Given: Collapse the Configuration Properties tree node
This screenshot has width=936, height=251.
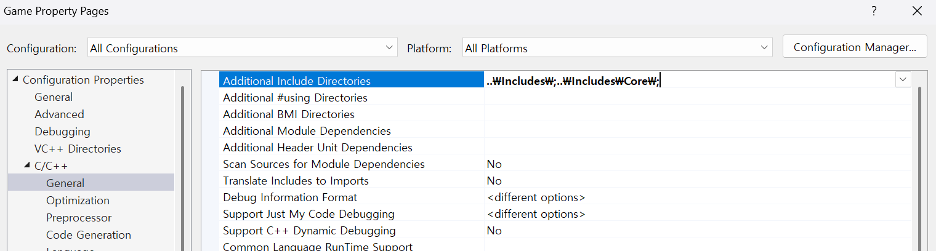Looking at the screenshot, I should [x=15, y=80].
